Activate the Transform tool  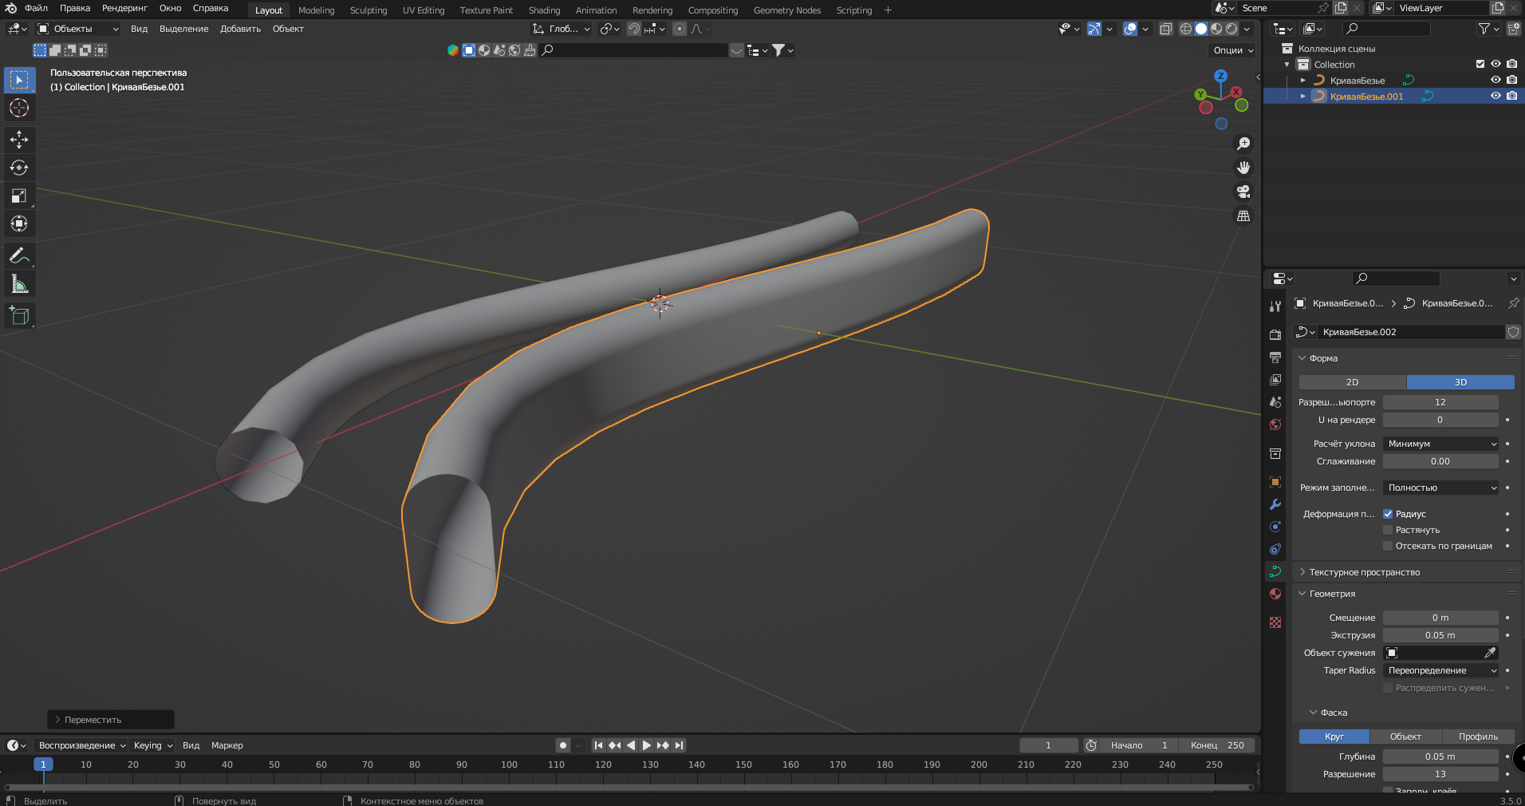(19, 223)
